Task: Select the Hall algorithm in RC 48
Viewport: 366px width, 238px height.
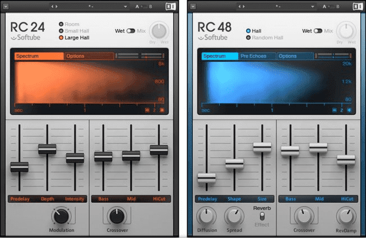Action: click(x=254, y=31)
